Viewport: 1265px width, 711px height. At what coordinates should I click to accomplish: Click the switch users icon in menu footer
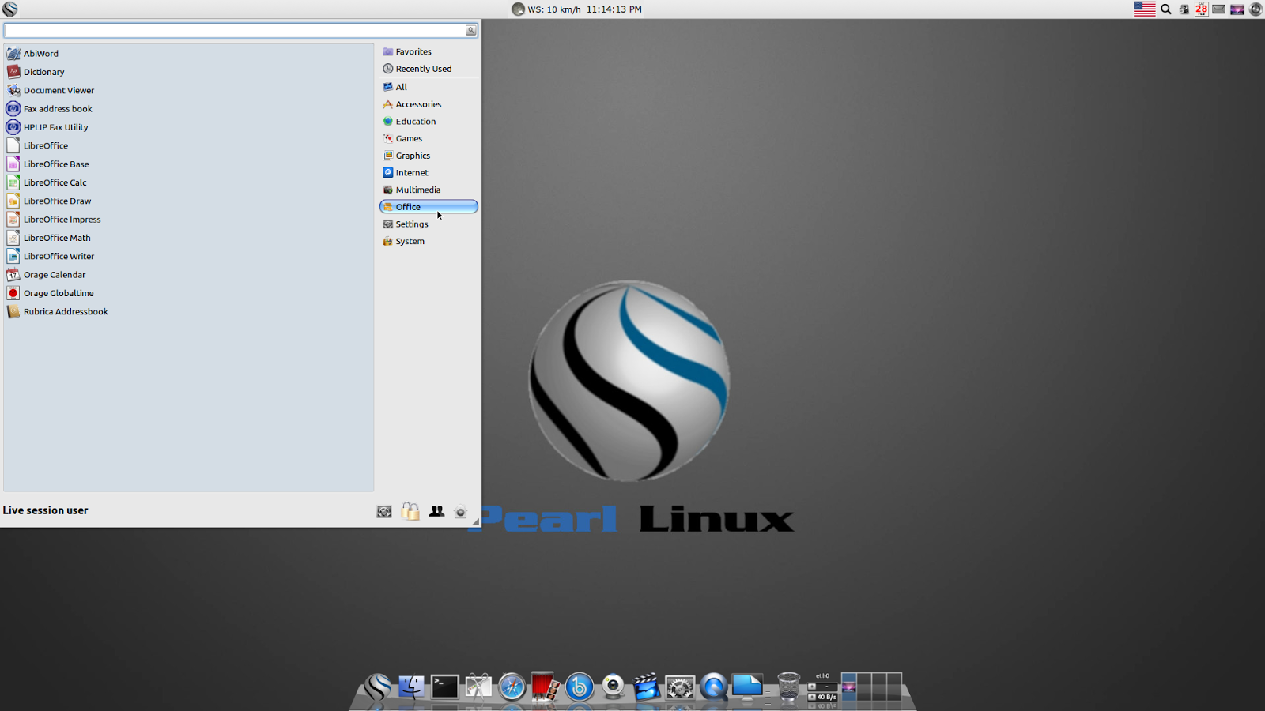[436, 511]
